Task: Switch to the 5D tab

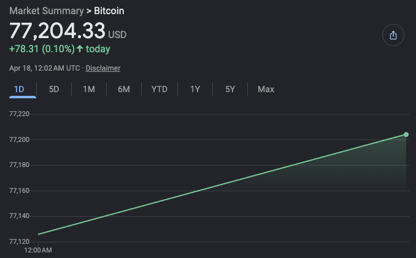Action: 54,89
